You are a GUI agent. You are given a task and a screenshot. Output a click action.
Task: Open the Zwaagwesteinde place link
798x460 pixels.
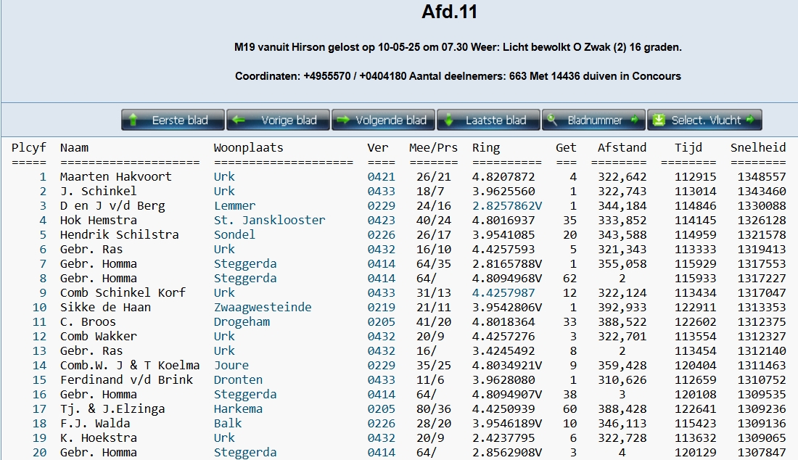[262, 307]
